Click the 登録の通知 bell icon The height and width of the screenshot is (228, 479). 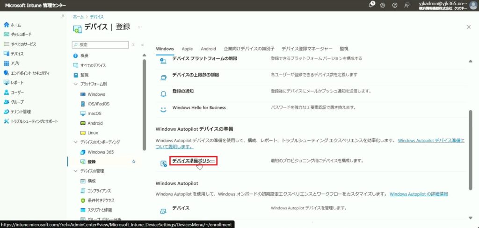(x=163, y=94)
